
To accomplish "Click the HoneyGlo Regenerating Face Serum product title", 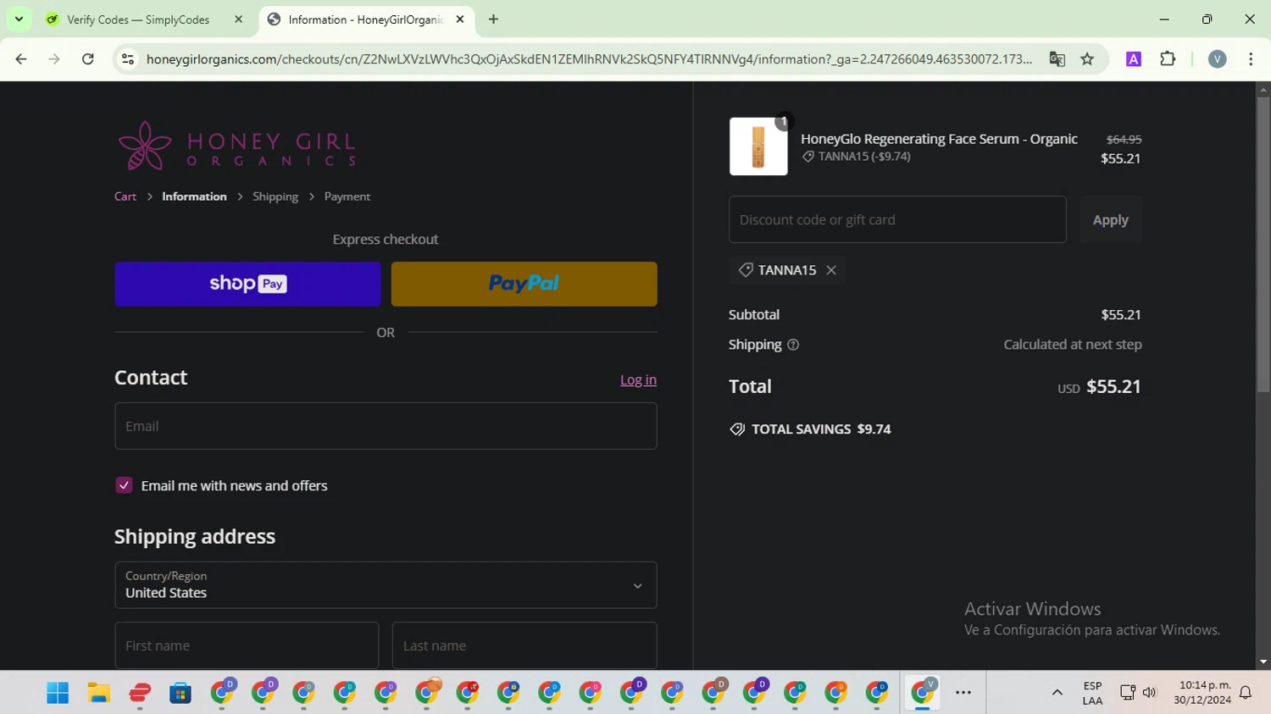I will (x=939, y=139).
